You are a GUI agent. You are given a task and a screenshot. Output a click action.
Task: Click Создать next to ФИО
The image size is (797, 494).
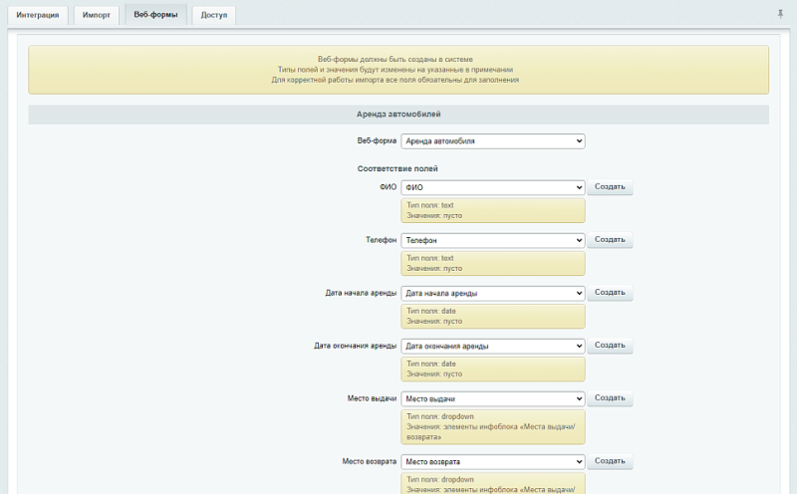pos(610,186)
